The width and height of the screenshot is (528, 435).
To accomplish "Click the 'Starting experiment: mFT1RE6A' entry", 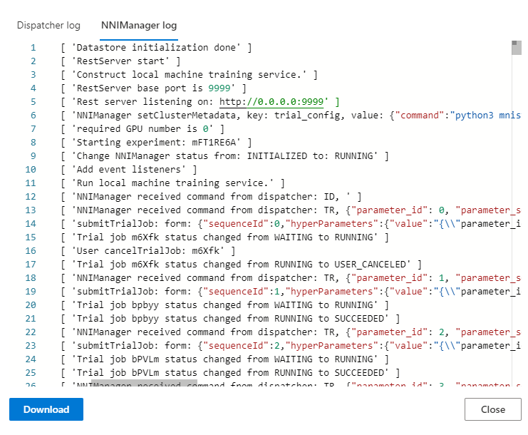I will (157, 143).
